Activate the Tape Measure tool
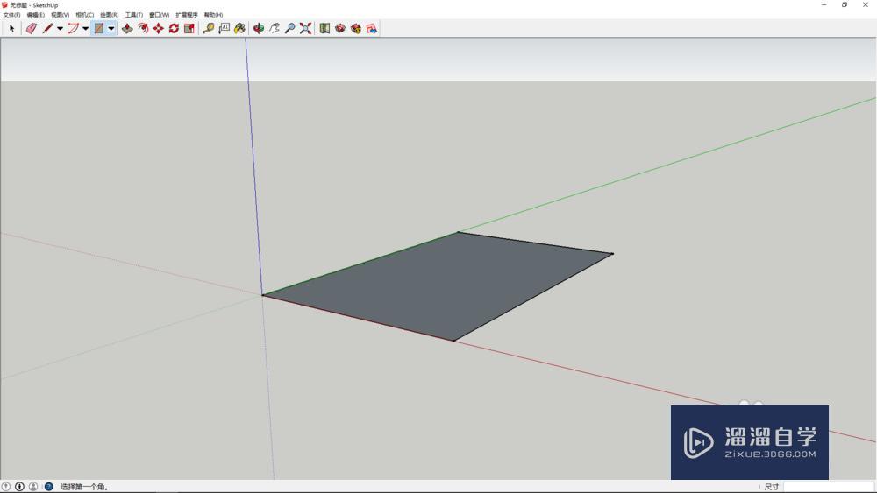Image resolution: width=877 pixels, height=493 pixels. (x=208, y=28)
